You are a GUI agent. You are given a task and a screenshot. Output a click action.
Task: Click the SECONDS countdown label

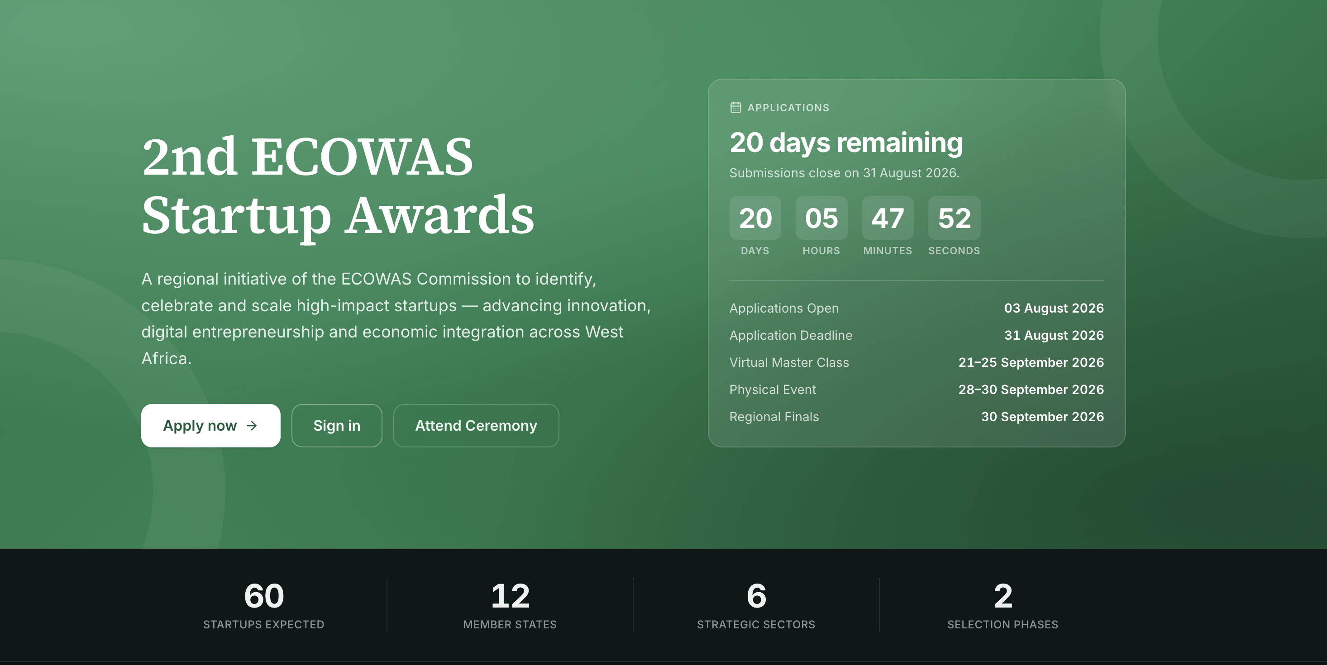tap(954, 251)
